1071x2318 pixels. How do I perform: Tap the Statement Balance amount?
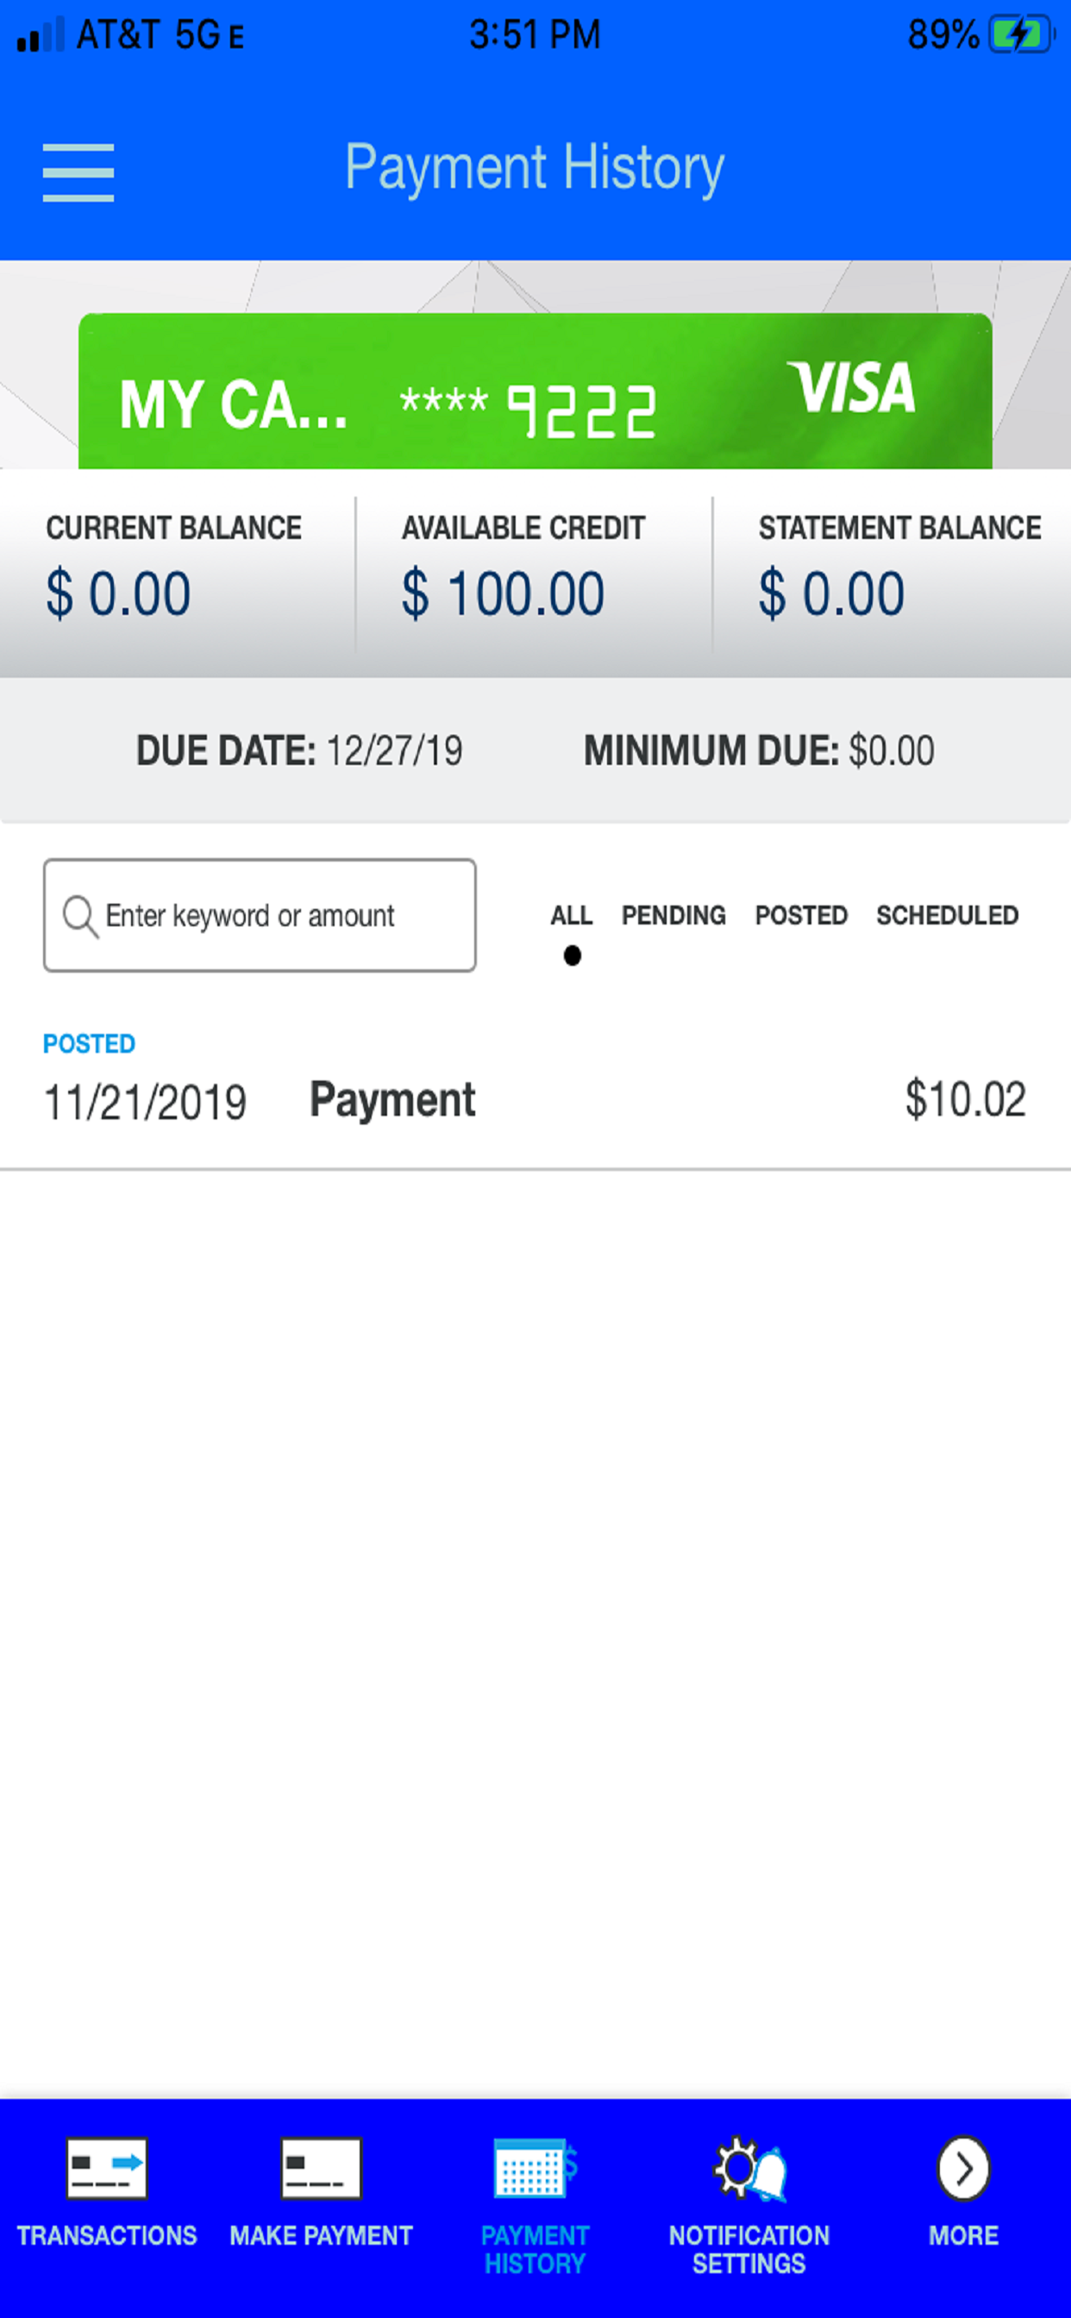pos(831,594)
